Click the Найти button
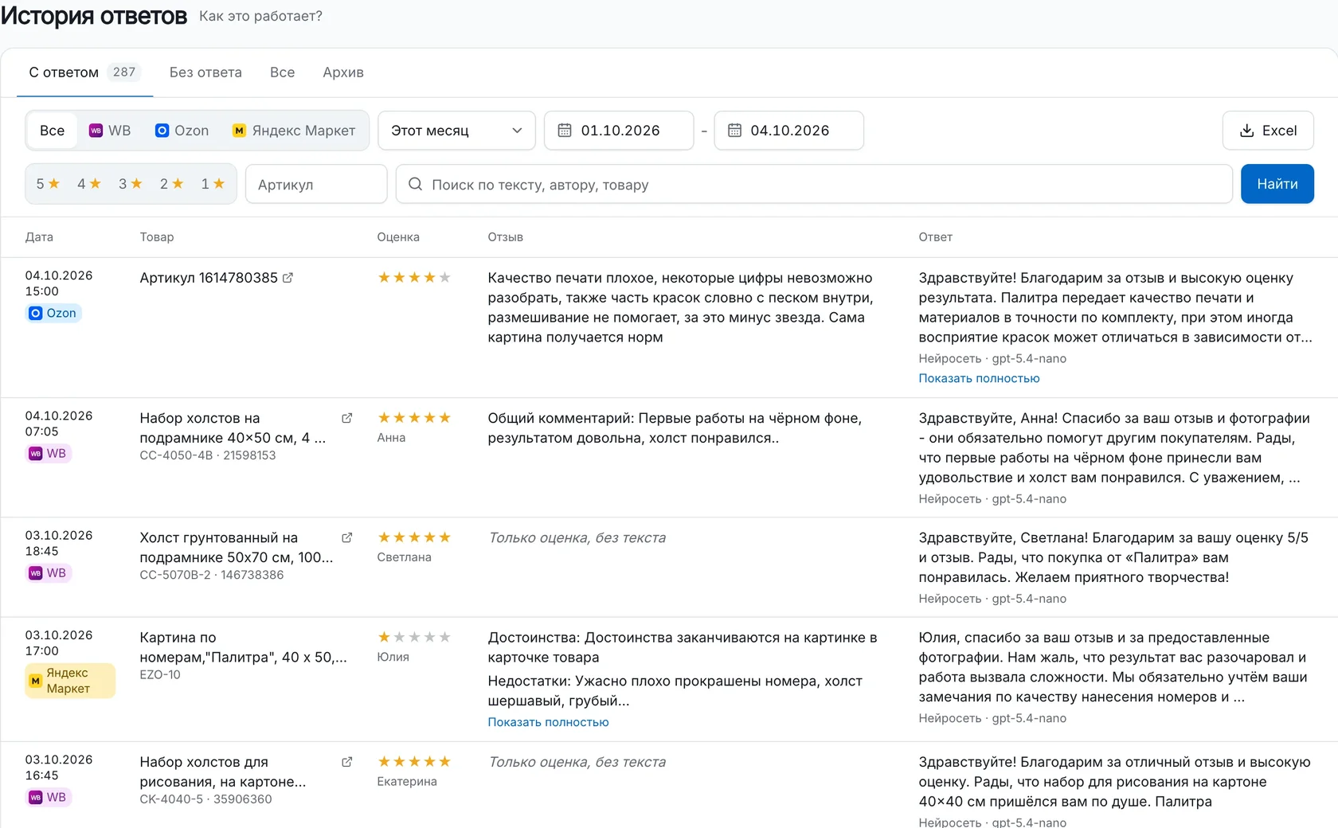This screenshot has height=828, width=1338. tap(1277, 184)
